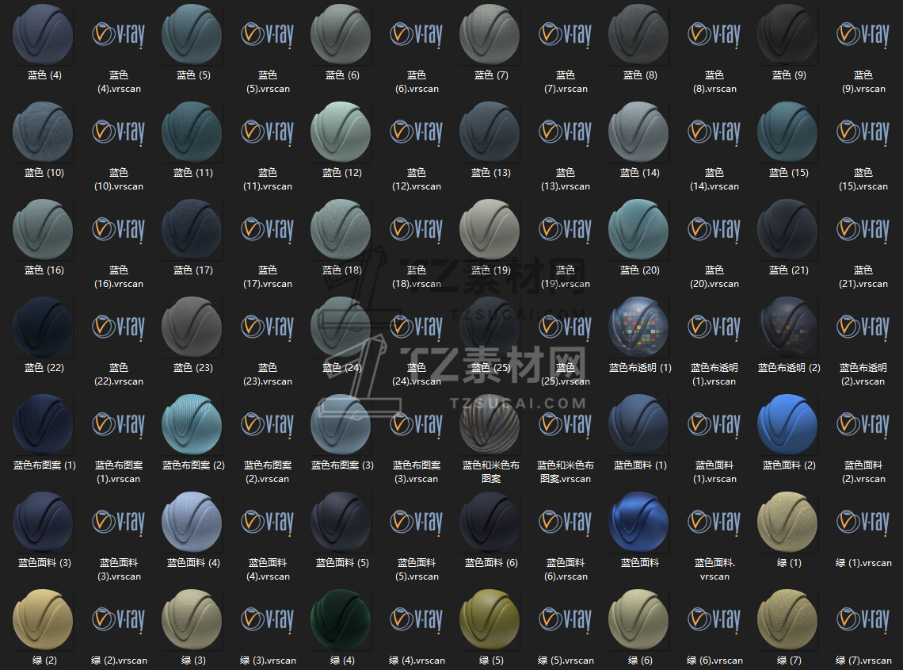
Task: Select the 蓝色面料 (1) material thumbnail
Action: pos(639,424)
